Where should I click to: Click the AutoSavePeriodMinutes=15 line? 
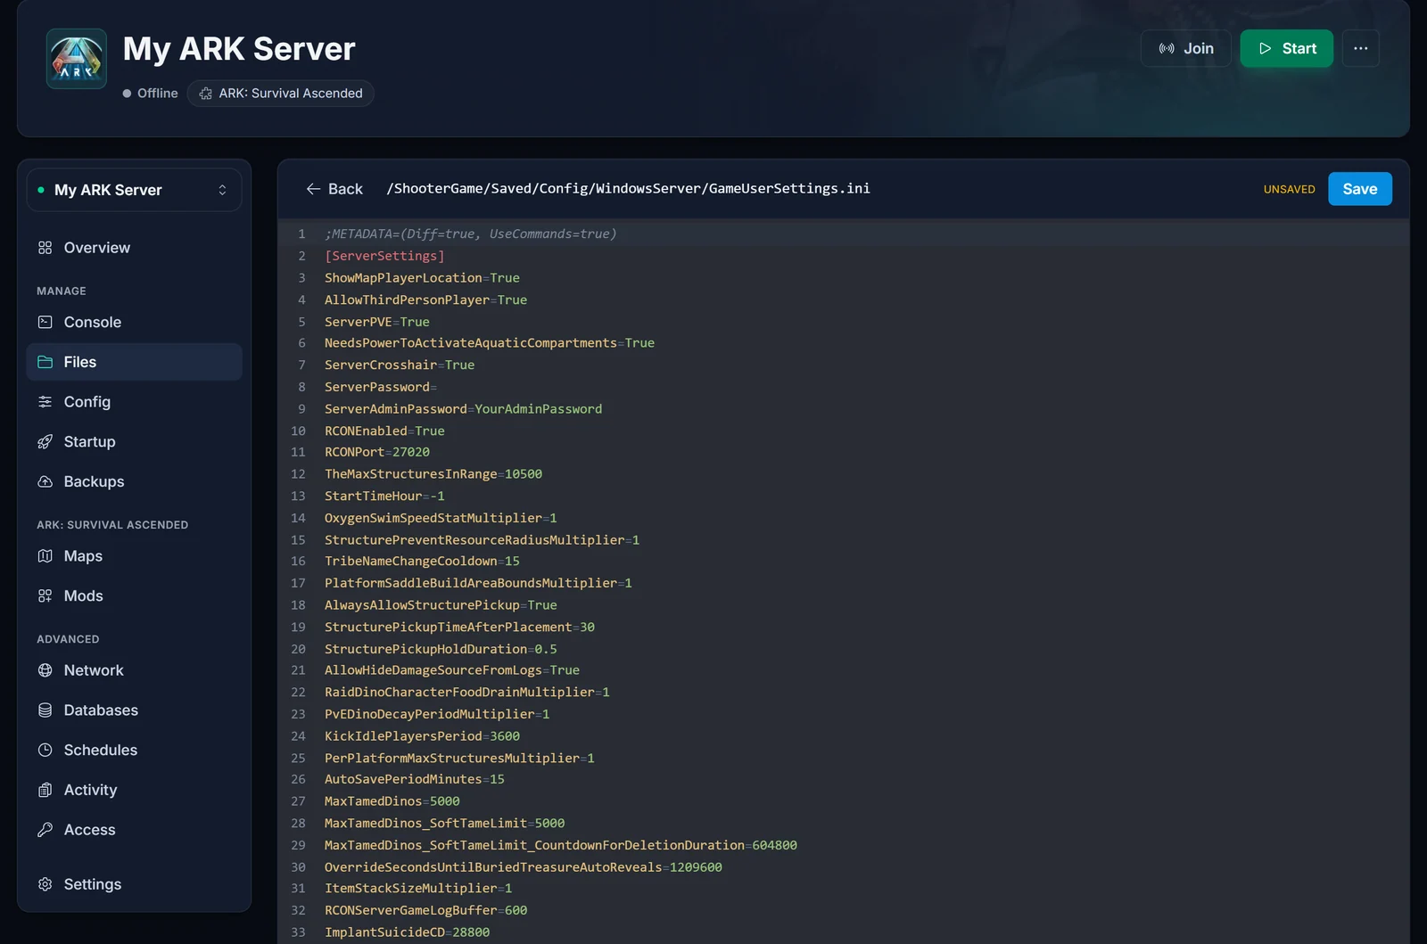pyautogui.click(x=414, y=779)
